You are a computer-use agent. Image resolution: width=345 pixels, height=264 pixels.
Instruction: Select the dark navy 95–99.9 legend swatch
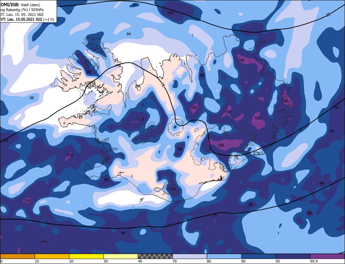(293, 256)
